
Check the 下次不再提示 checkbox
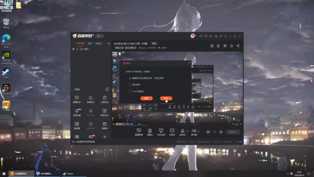pyautogui.click(x=130, y=92)
